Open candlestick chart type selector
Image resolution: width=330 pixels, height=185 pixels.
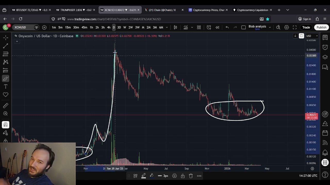point(175,27)
